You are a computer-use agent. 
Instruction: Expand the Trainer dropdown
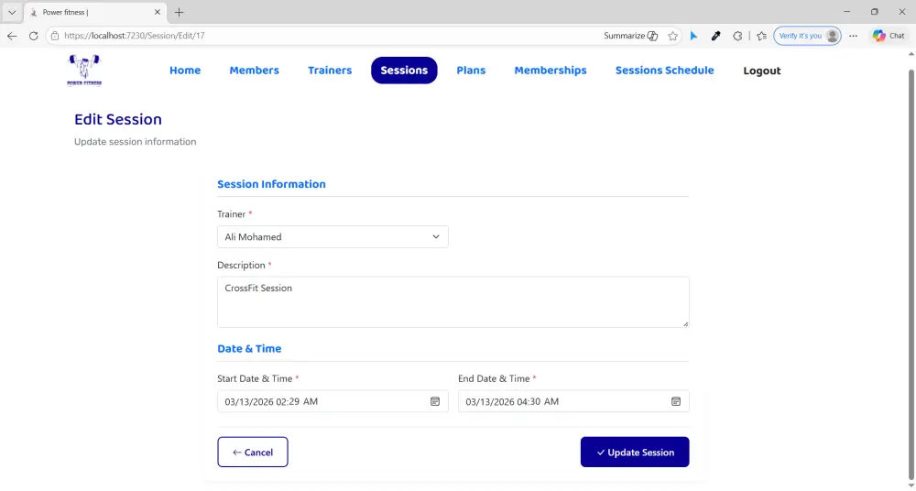[333, 236]
